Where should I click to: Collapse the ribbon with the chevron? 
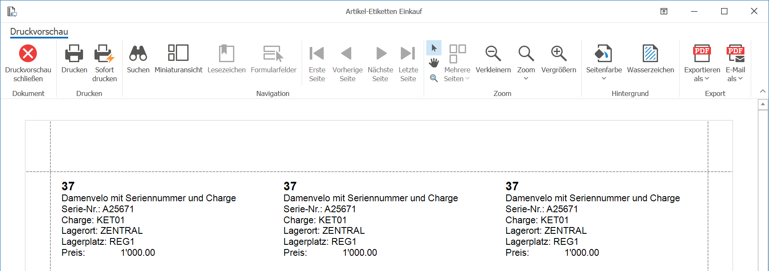click(x=763, y=91)
